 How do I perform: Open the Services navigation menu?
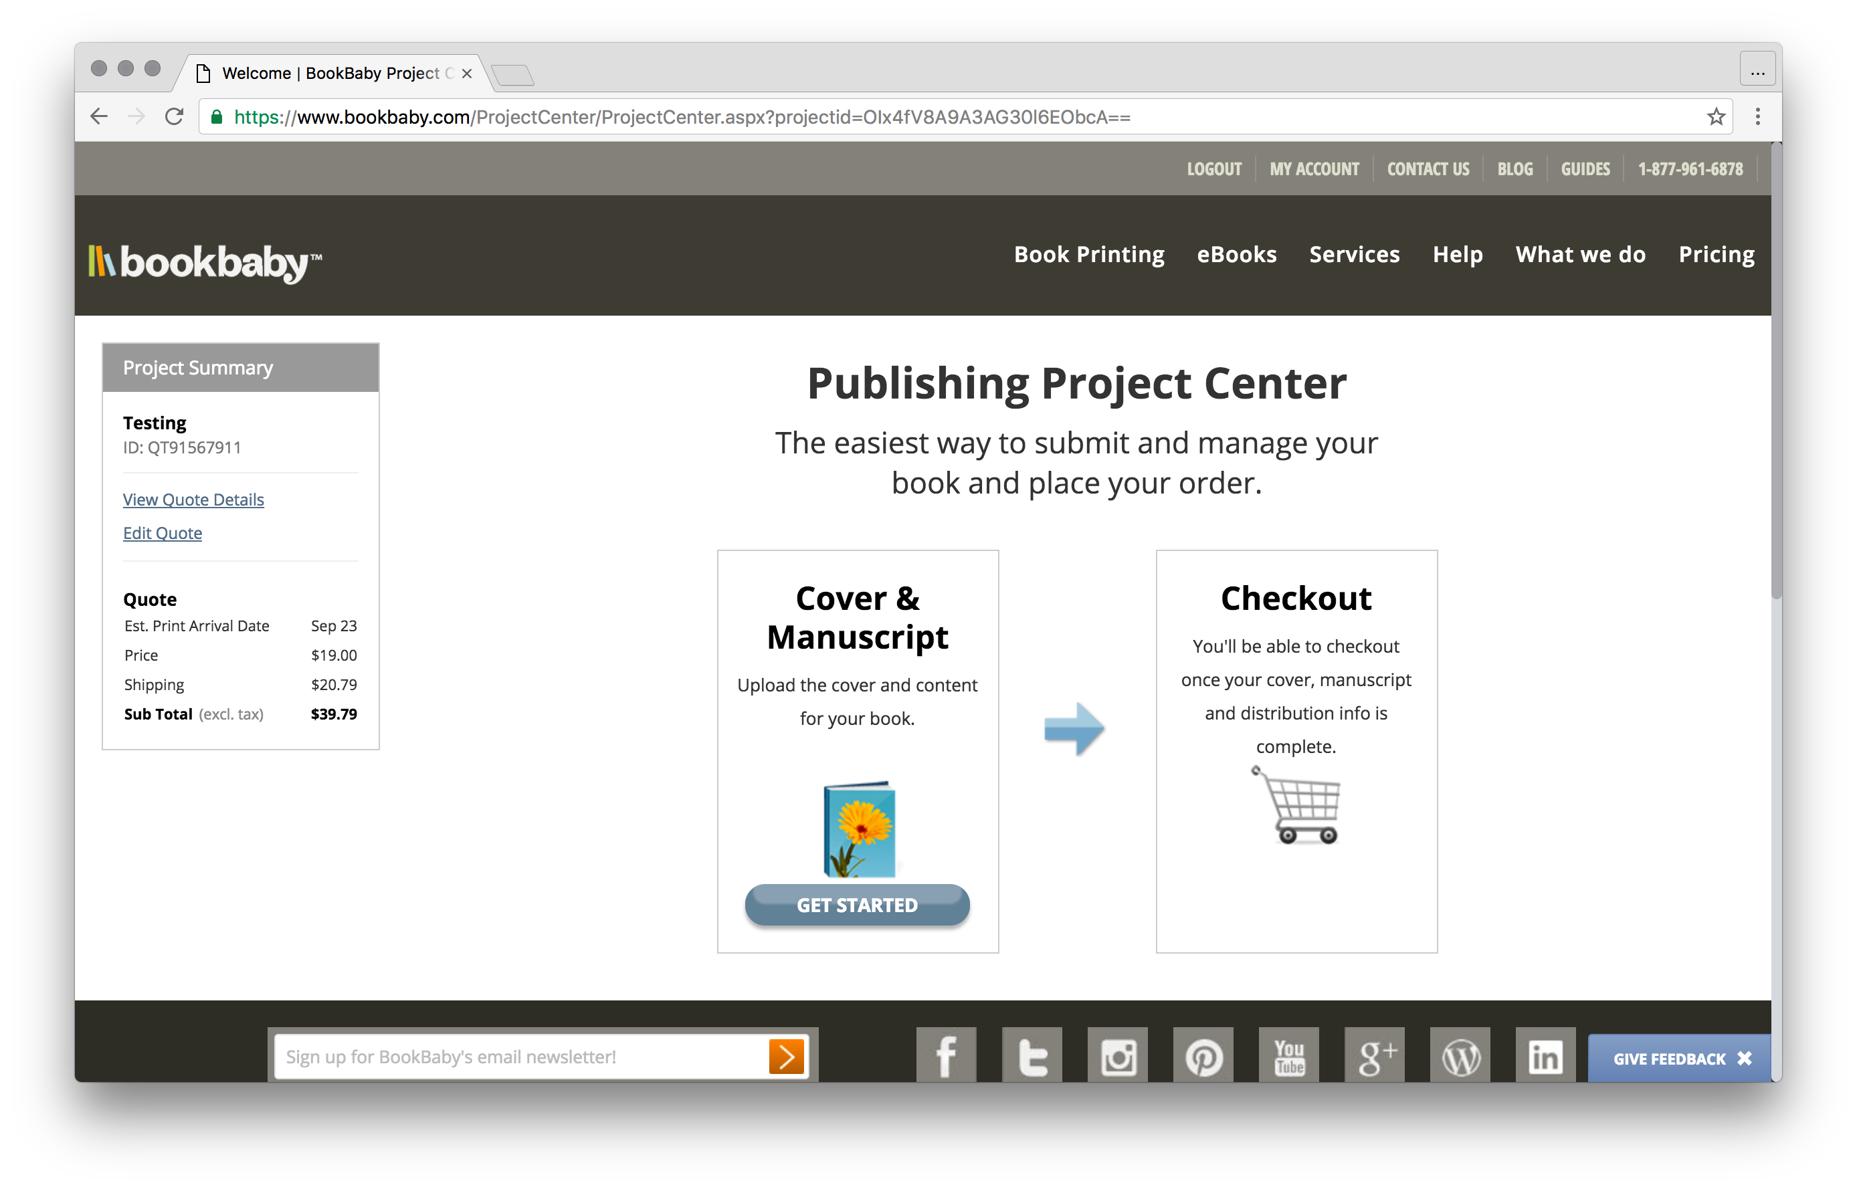(1355, 254)
